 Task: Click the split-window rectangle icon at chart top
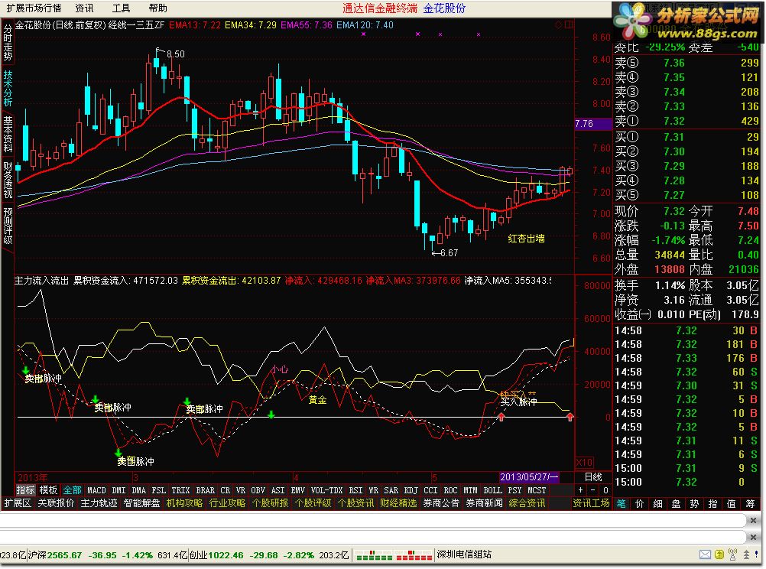coord(568,25)
